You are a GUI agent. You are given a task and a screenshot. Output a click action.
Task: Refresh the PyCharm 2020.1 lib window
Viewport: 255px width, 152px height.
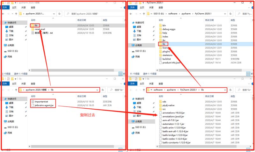(230, 90)
